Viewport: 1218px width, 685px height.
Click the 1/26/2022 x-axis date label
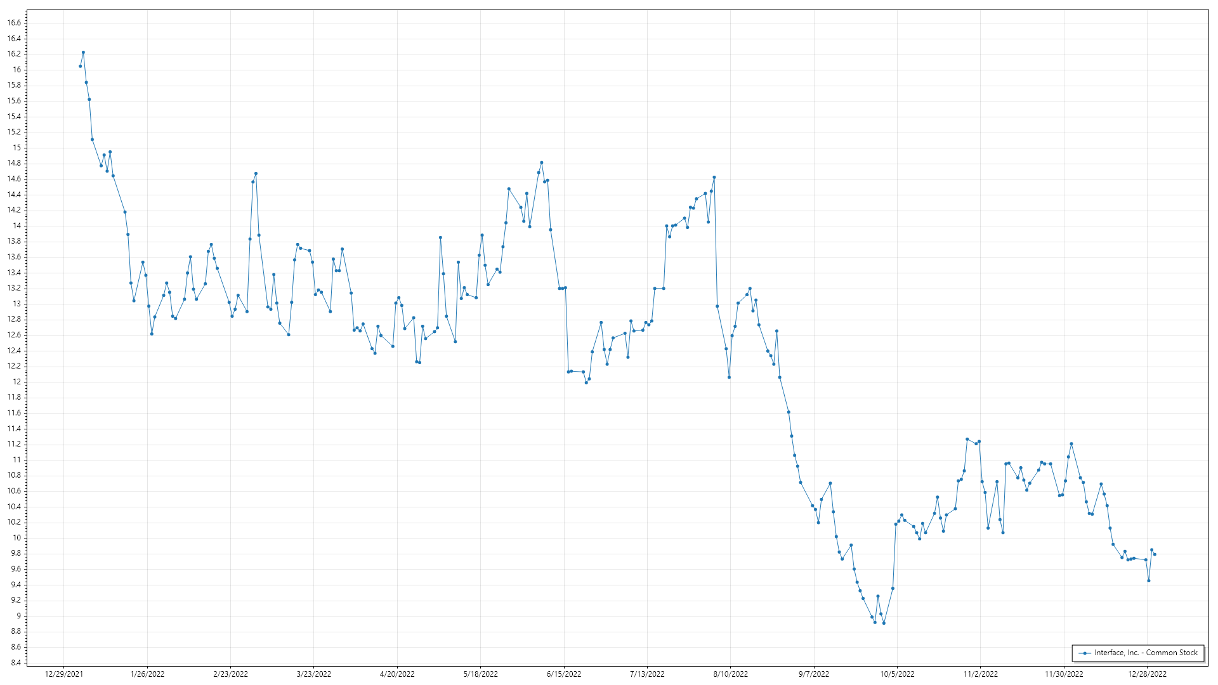point(147,674)
